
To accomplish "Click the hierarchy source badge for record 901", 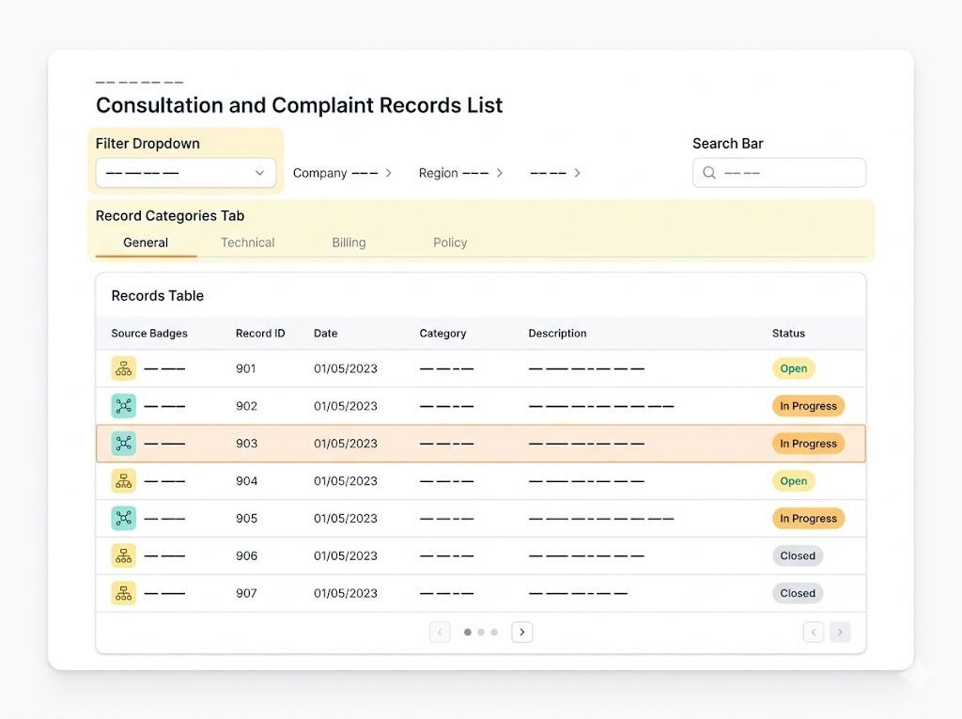I will pyautogui.click(x=123, y=368).
